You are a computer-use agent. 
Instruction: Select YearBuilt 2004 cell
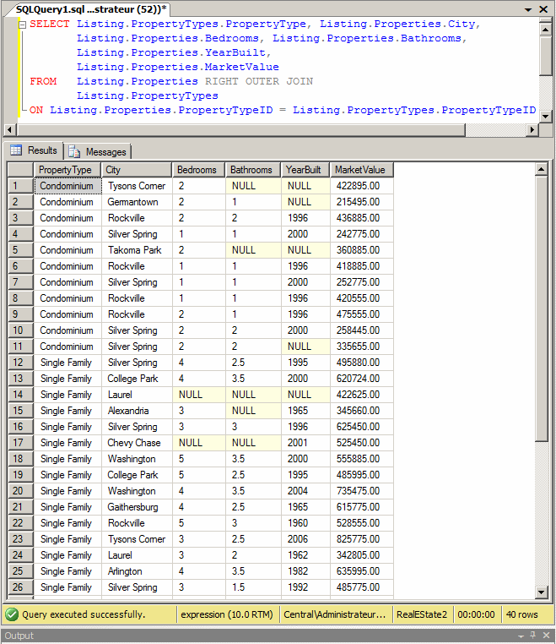pos(305,491)
